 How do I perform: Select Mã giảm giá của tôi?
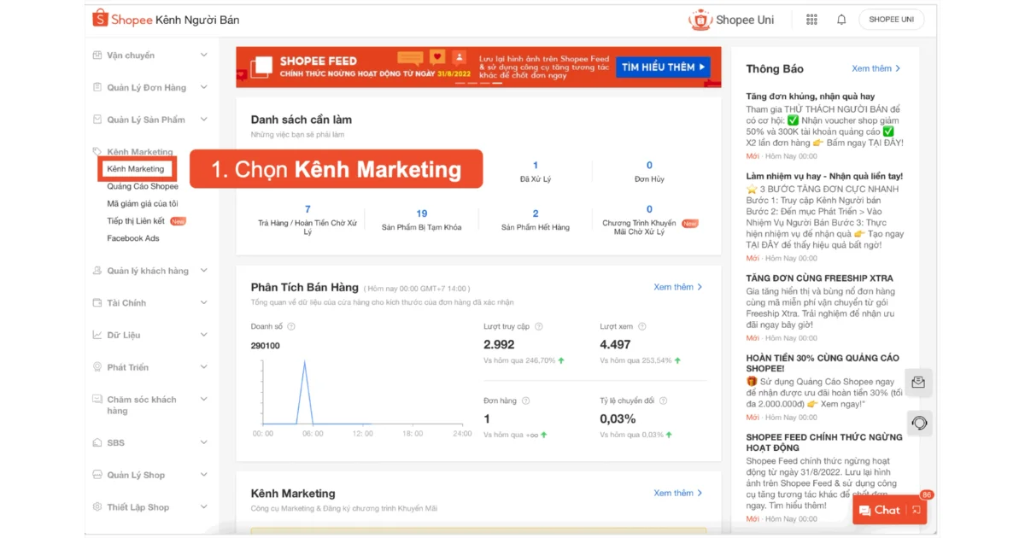[143, 204]
